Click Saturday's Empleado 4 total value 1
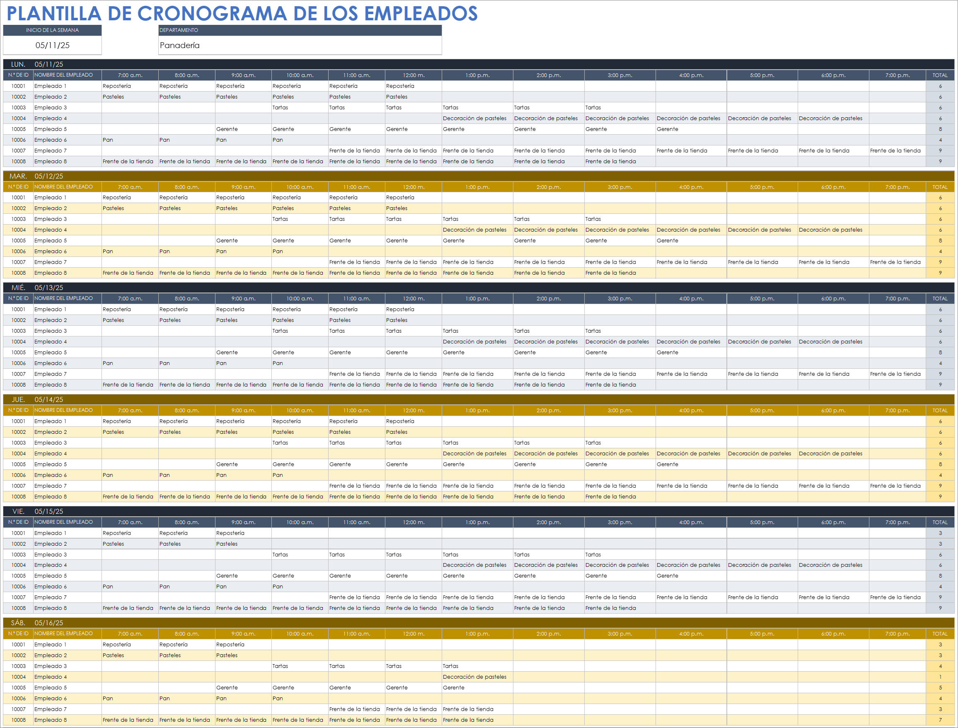Screen dimensions: 958x728 pyautogui.click(x=940, y=677)
